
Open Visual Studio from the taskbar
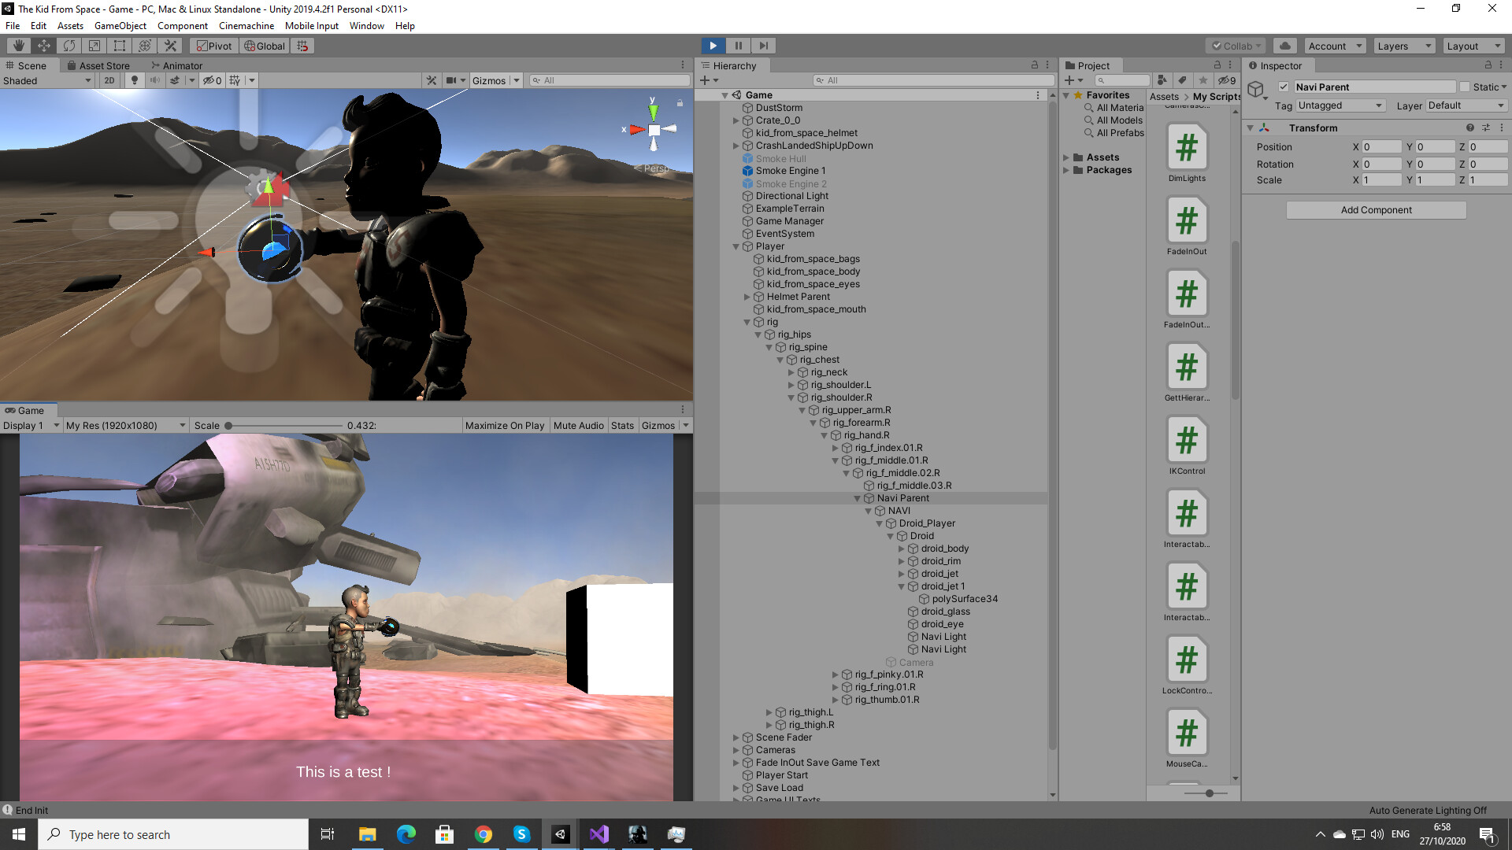599,834
